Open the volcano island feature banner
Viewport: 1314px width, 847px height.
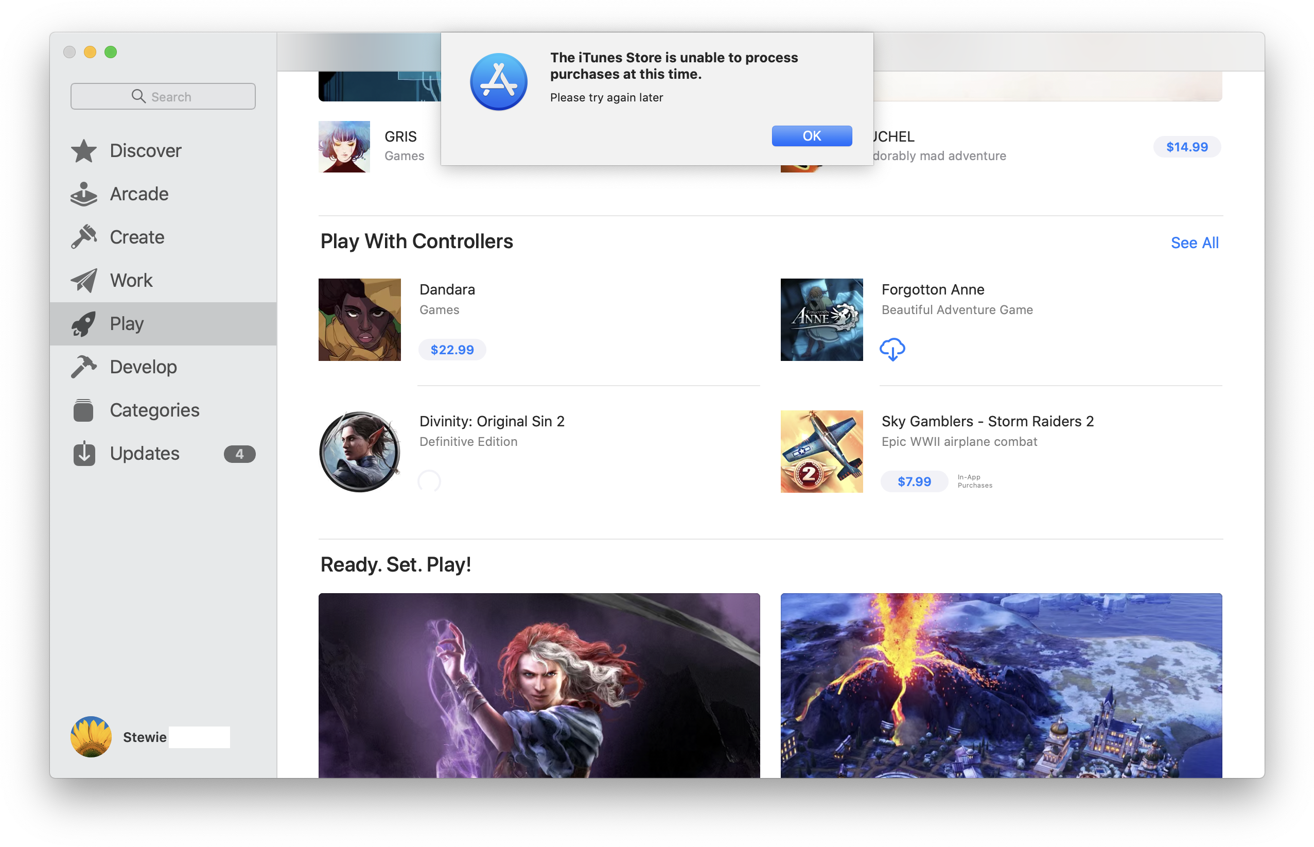(1001, 685)
